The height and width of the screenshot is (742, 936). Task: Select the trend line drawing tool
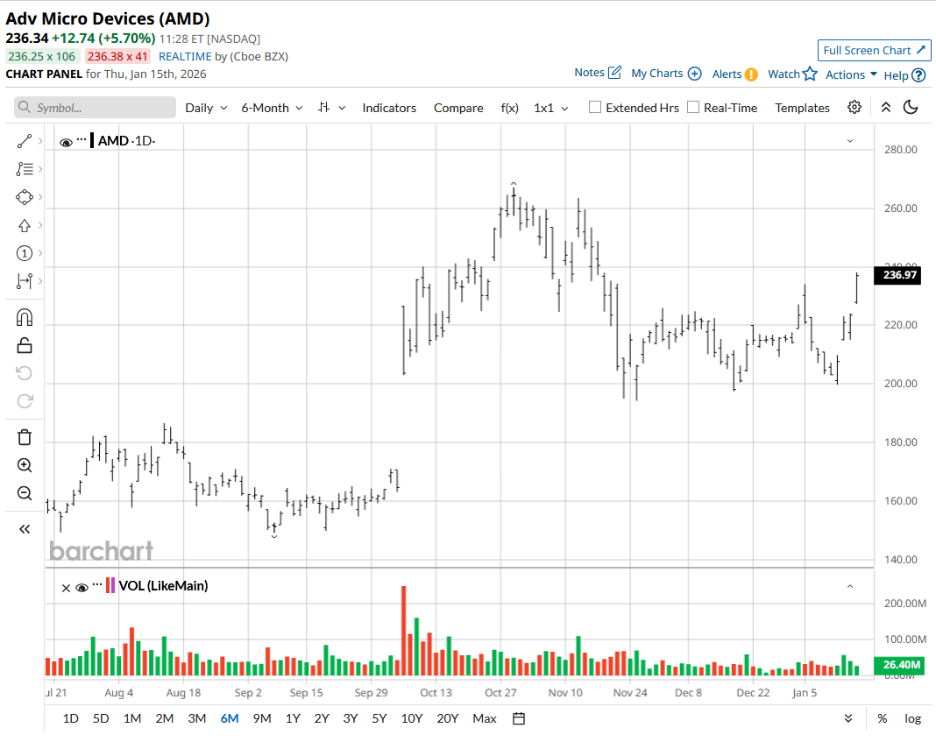point(25,141)
